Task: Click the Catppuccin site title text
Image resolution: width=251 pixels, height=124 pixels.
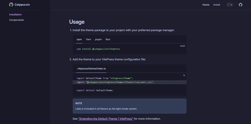Action: click(22, 5)
